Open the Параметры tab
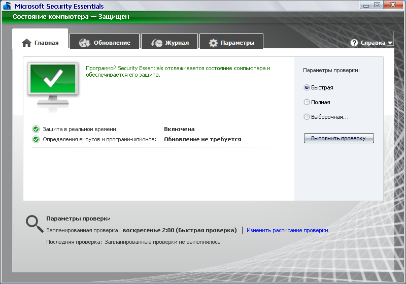The height and width of the screenshot is (284, 406). pos(237,43)
